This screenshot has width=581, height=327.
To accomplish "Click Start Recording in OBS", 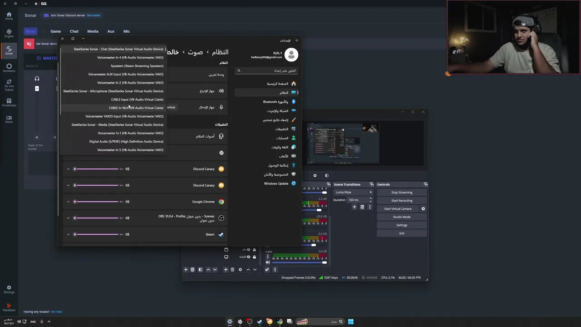I will click(402, 201).
